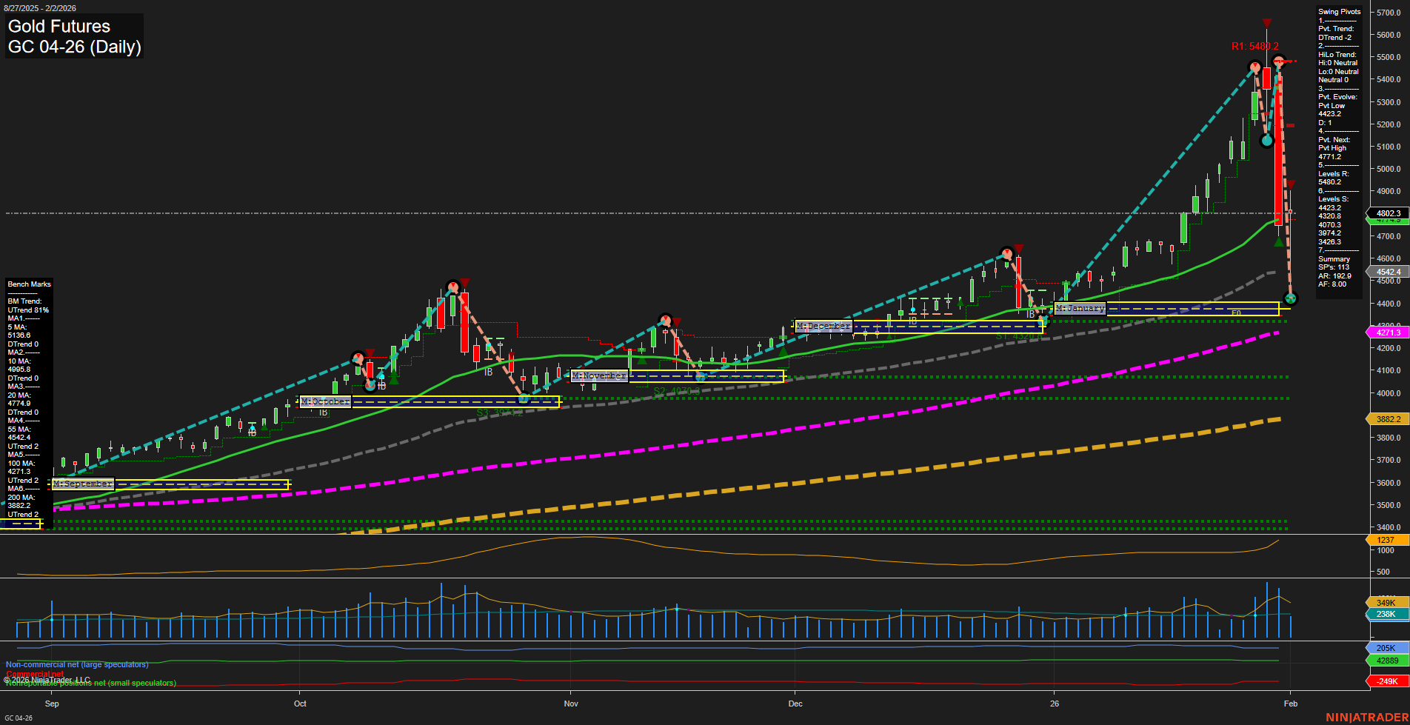Click the green up-arrow marker beside the price axis
The height and width of the screenshot is (725, 1410).
(x=1279, y=241)
